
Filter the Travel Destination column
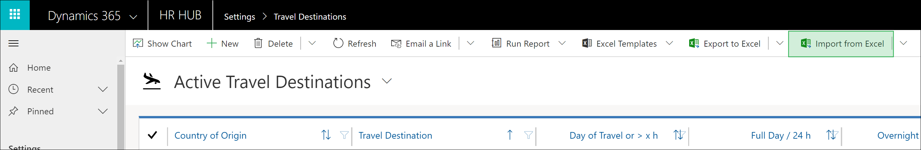pos(528,135)
